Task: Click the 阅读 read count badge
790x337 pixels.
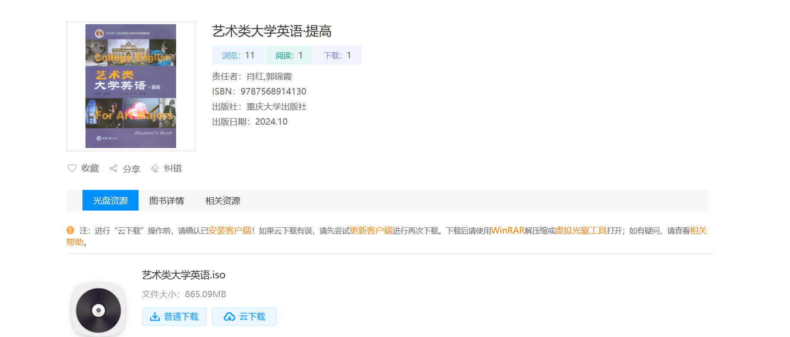Action: (289, 55)
